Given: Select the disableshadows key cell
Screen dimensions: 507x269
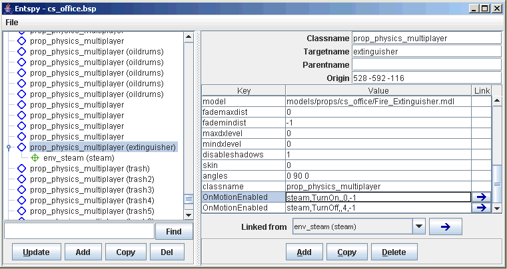Looking at the screenshot, I should [244, 155].
